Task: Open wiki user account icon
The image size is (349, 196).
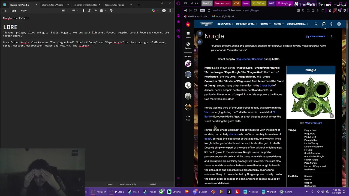Action: [339, 24]
